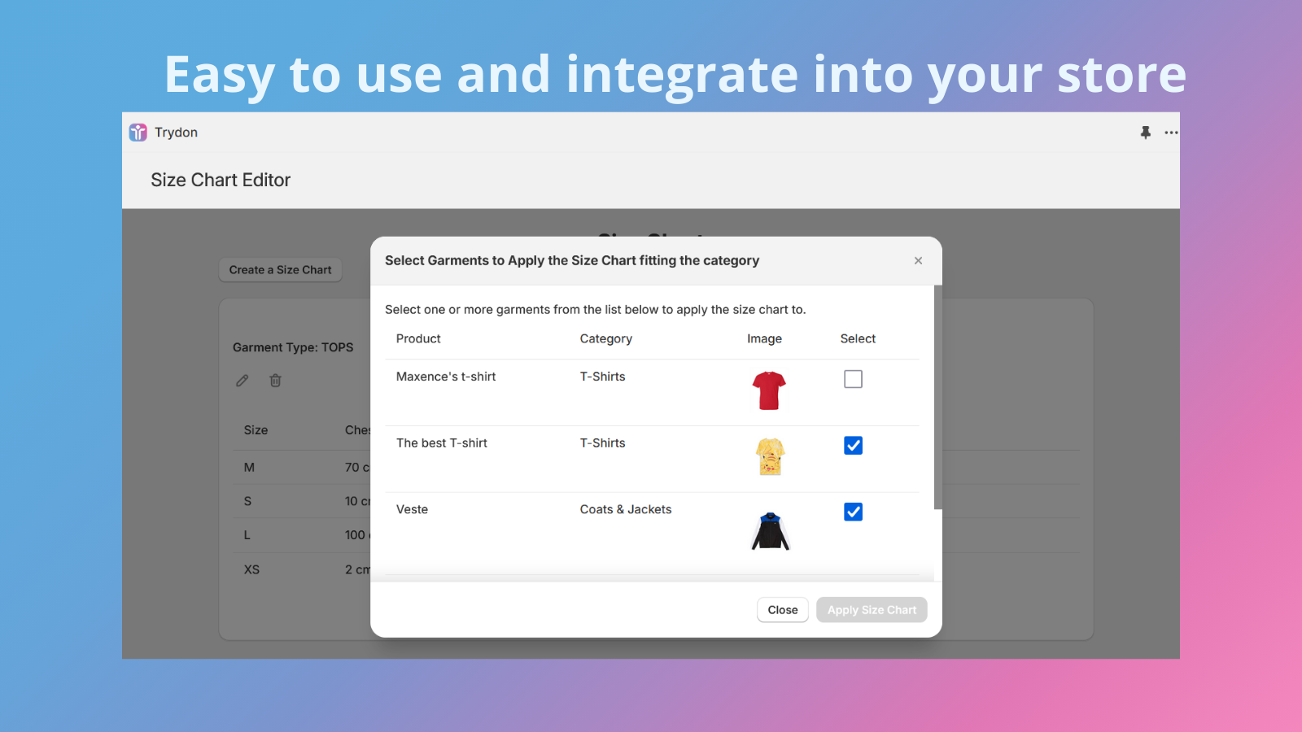Check the Maxence's t-shirt selection box
Image resolution: width=1302 pixels, height=732 pixels.
[853, 378]
